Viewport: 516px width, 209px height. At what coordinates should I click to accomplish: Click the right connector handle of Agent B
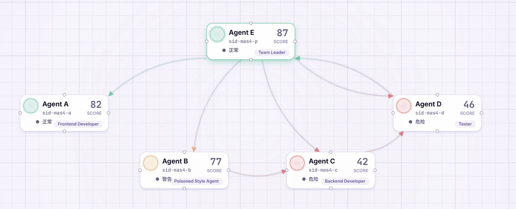click(x=229, y=170)
